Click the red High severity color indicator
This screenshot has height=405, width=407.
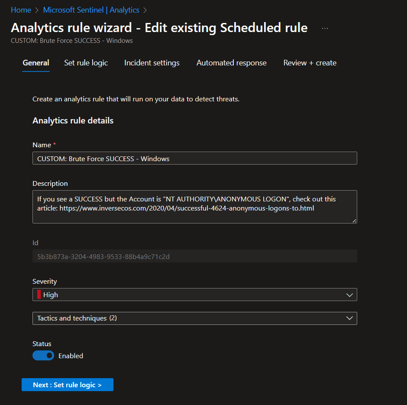[39, 295]
